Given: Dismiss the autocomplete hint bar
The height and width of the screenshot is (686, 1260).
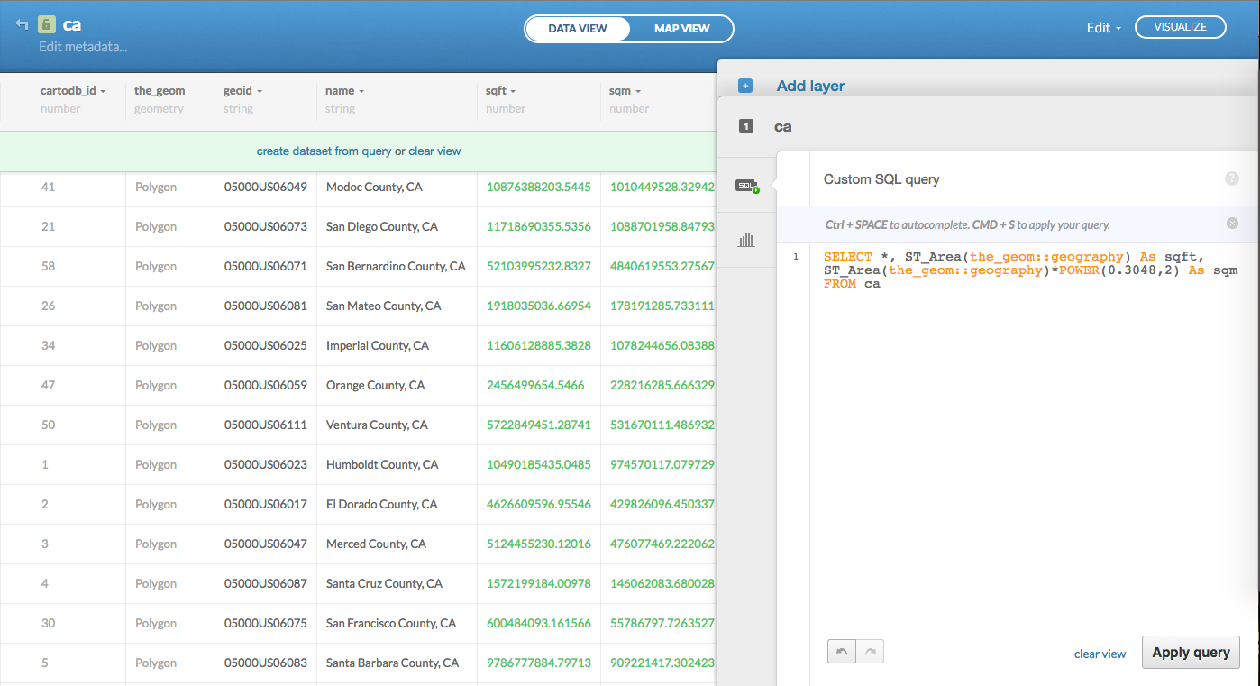Looking at the screenshot, I should coord(1232,224).
